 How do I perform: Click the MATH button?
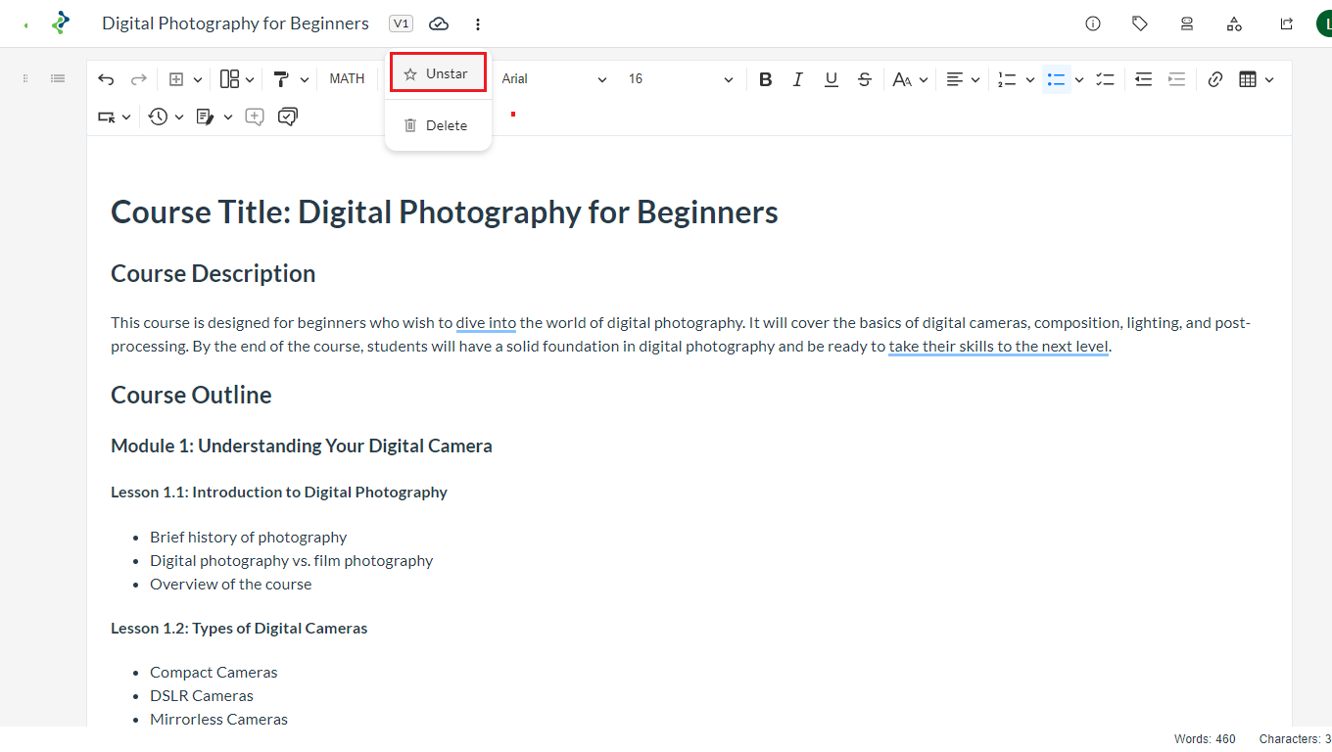(x=347, y=79)
